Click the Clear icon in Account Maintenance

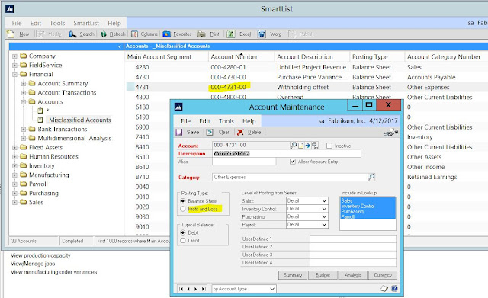click(210, 132)
